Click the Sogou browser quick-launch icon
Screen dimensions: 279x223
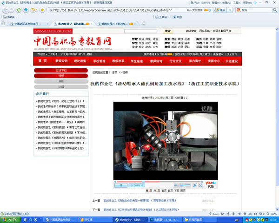coord(35,220)
